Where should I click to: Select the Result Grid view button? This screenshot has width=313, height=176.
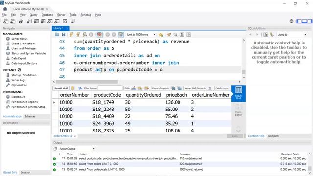point(238,93)
